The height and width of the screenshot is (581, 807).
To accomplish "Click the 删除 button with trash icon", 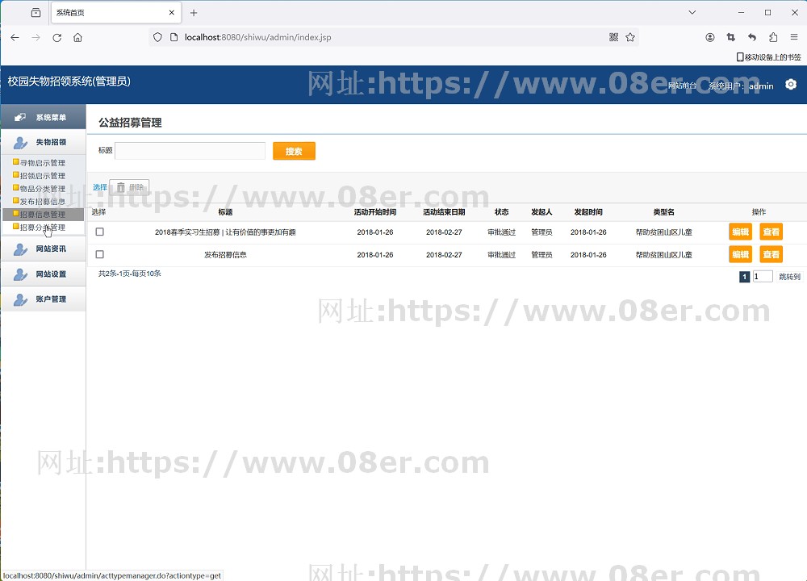I will point(130,187).
